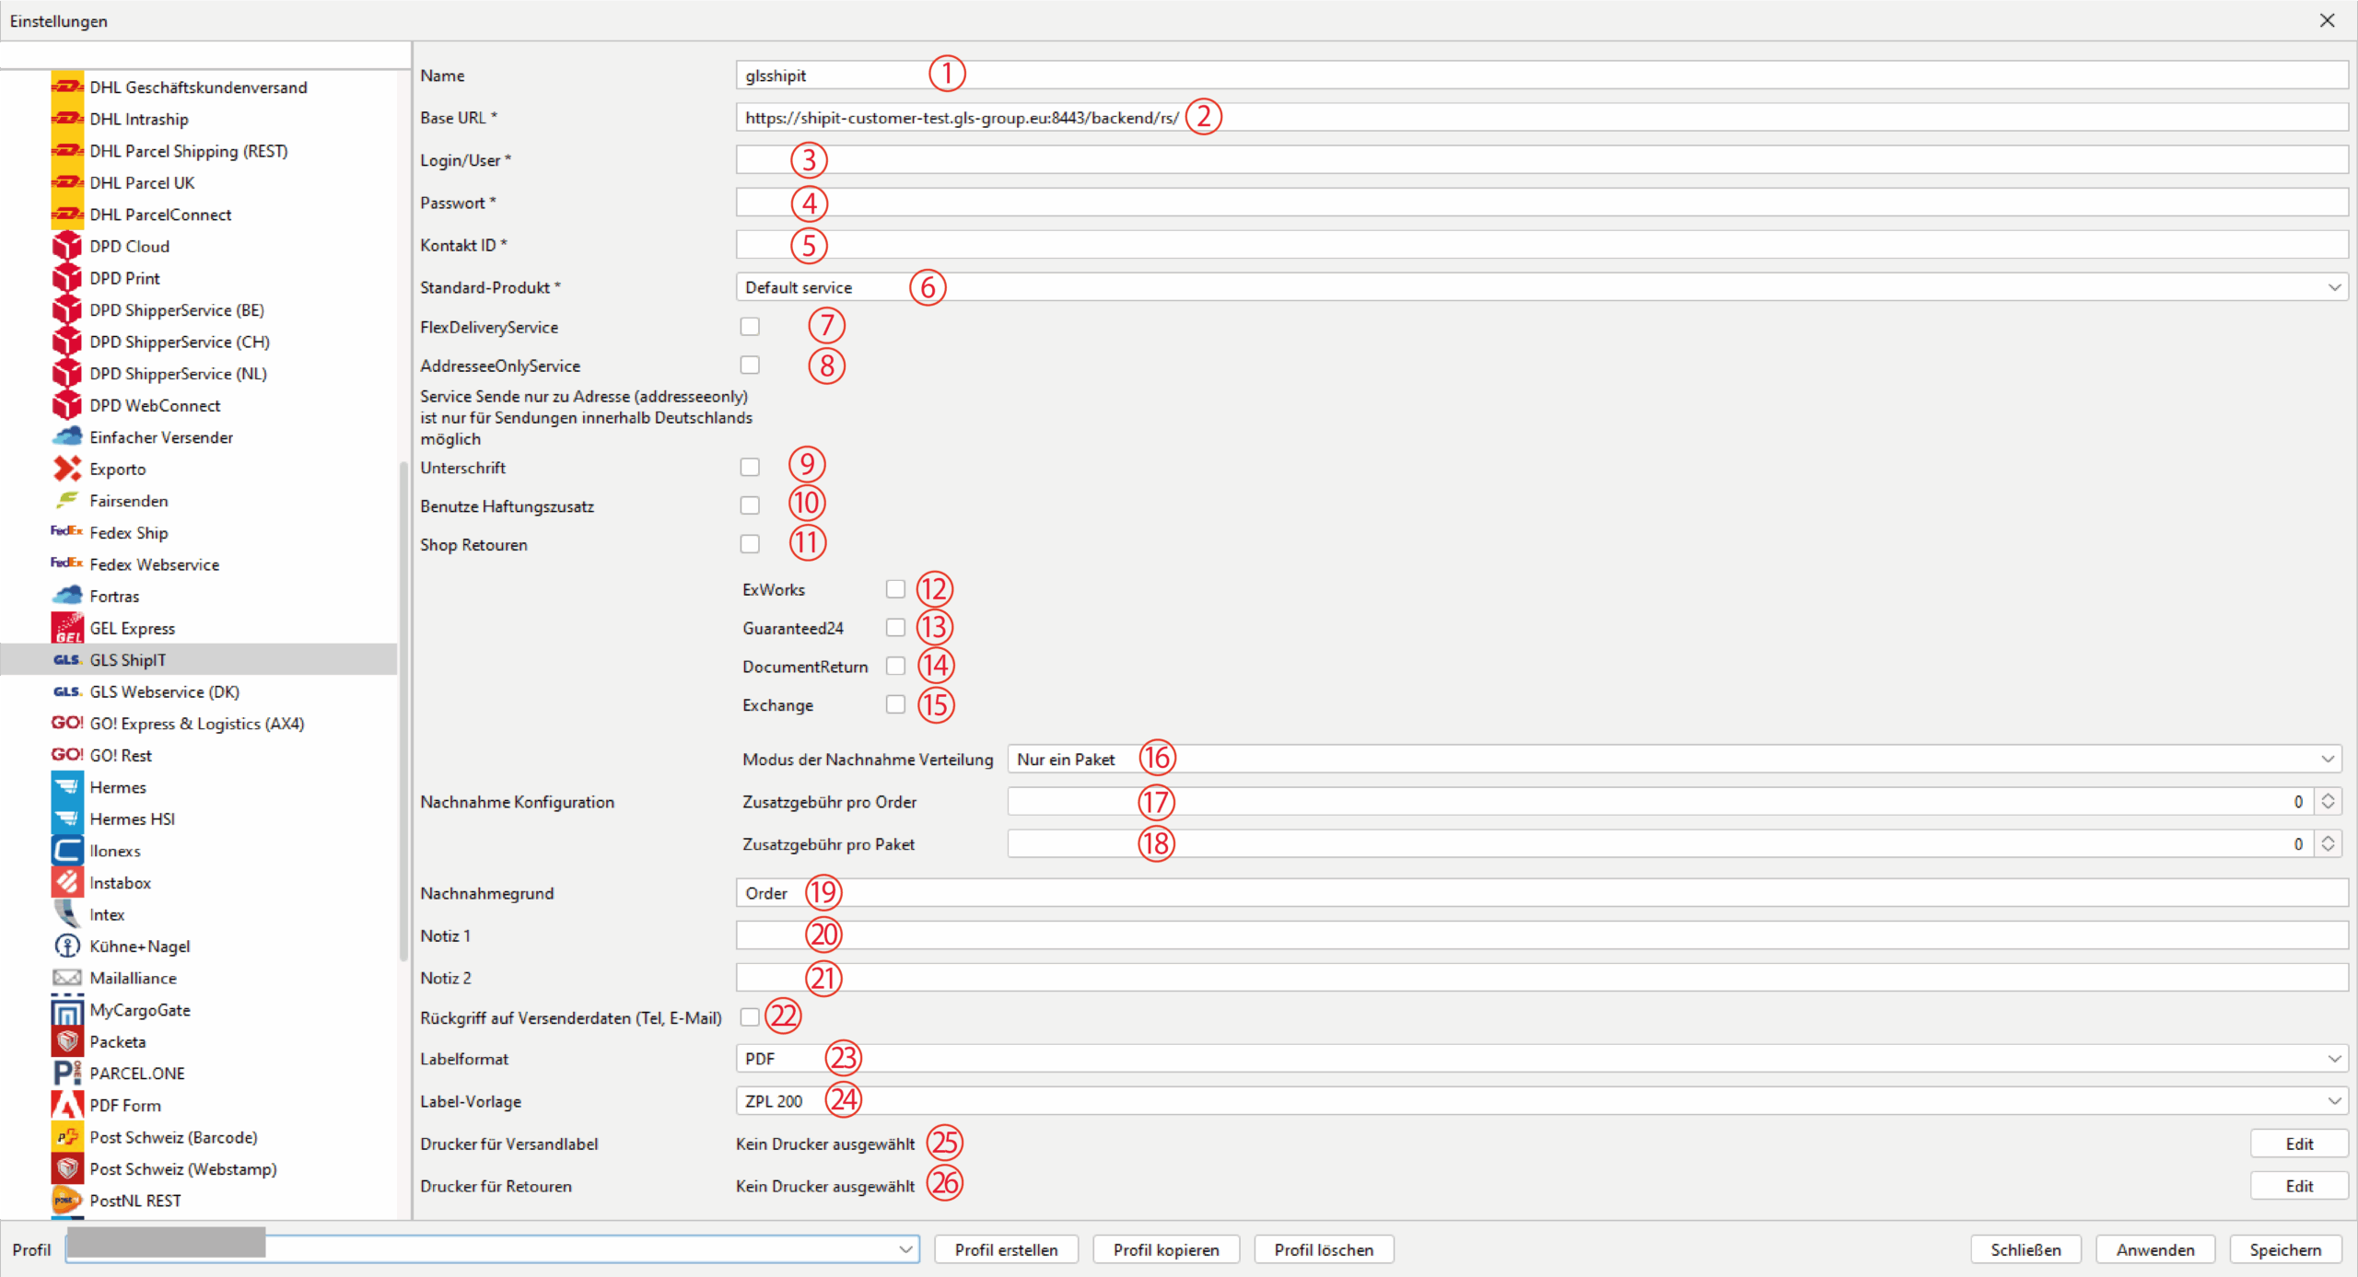The width and height of the screenshot is (2358, 1277).
Task: Enable the Shop Retouren checkbox
Action: pos(750,544)
